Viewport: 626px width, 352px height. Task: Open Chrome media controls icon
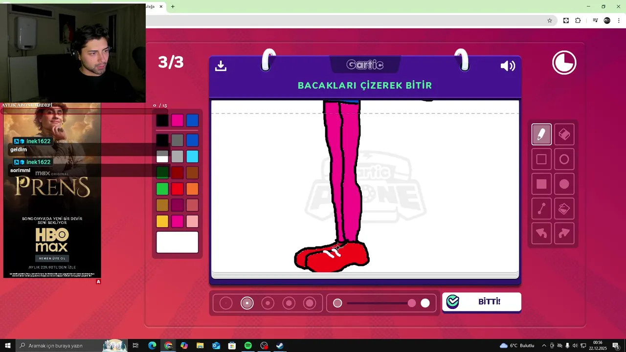coord(595,21)
